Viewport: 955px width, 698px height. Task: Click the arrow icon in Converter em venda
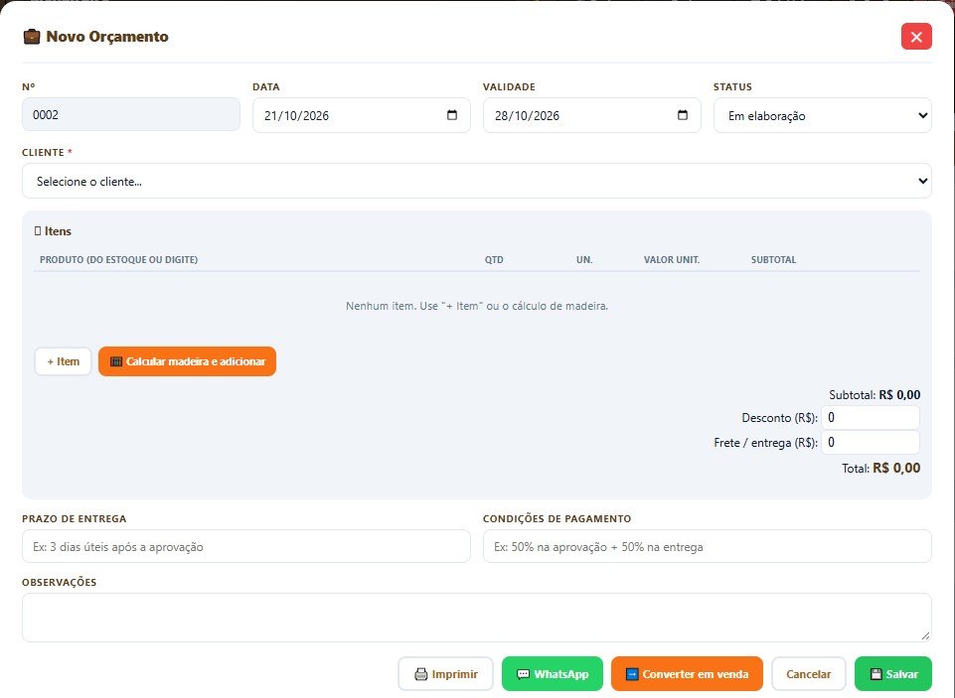click(632, 674)
